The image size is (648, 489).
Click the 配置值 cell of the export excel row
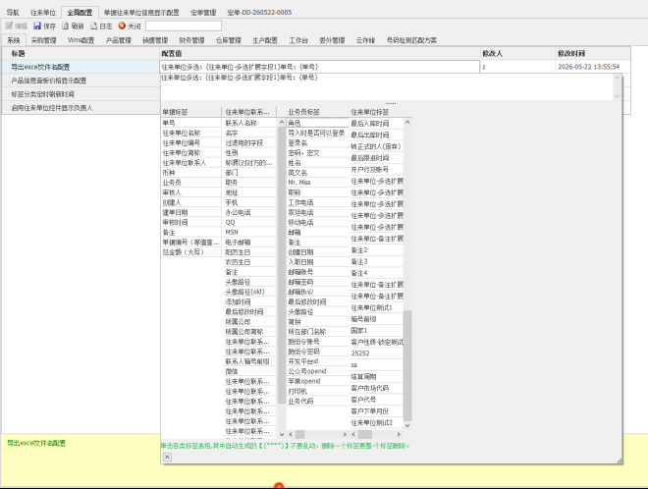[x=319, y=67]
